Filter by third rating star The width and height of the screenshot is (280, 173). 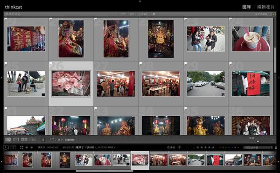pos(205,147)
